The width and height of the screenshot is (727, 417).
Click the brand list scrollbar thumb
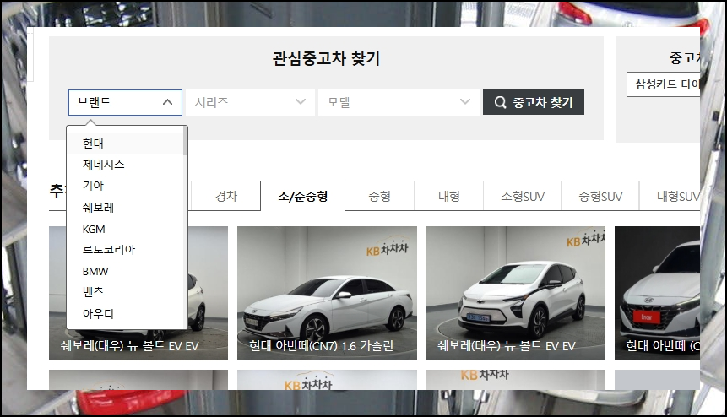(186, 141)
